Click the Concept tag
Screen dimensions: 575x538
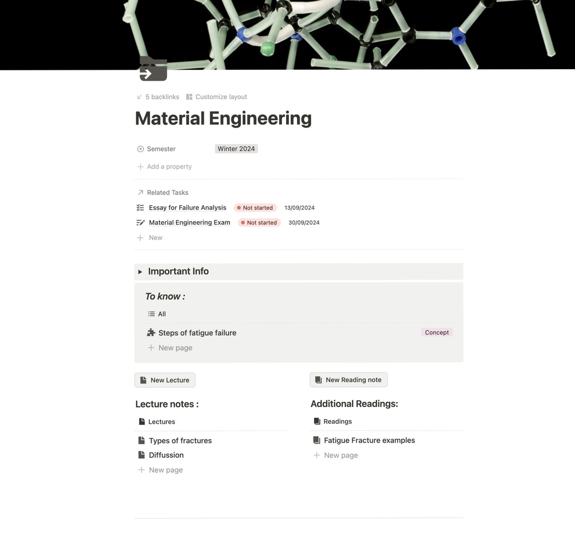pos(437,333)
